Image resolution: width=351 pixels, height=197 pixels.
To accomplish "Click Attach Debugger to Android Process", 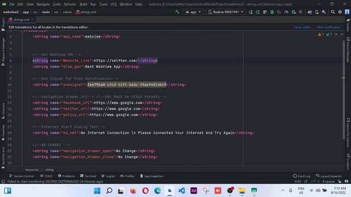I will point(293,12).
